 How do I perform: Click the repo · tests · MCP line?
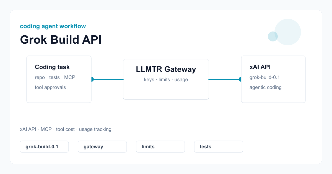coord(55,77)
